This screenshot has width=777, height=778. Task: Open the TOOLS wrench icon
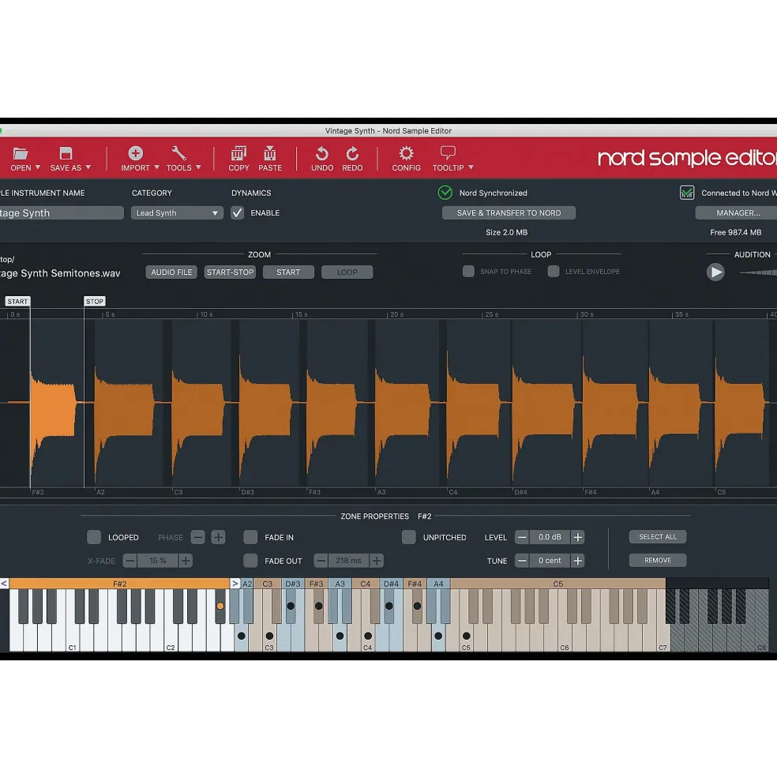coord(178,153)
